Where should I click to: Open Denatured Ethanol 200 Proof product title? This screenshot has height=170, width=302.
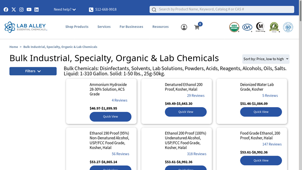click(184, 87)
